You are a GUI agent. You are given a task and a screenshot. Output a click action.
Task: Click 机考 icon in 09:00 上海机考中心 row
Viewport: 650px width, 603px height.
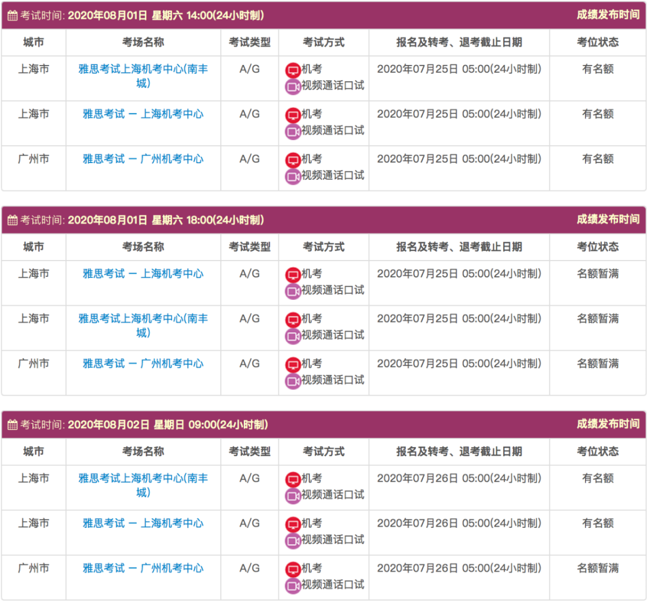(x=293, y=524)
